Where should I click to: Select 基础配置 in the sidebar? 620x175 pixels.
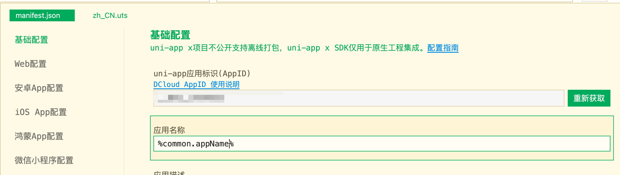31,40
